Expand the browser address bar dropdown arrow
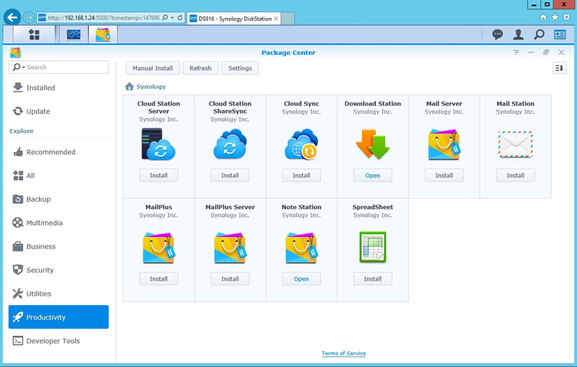Image resolution: width=577 pixels, height=367 pixels. point(172,17)
